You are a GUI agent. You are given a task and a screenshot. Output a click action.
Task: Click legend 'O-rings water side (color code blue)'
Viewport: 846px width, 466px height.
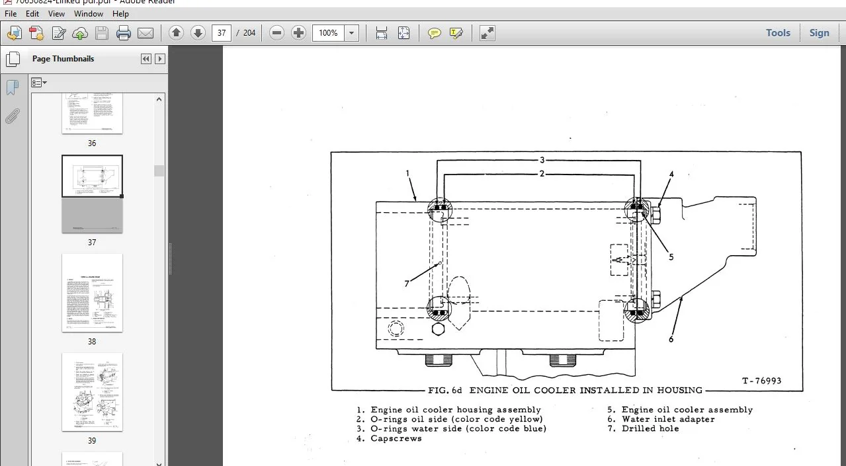tap(458, 428)
